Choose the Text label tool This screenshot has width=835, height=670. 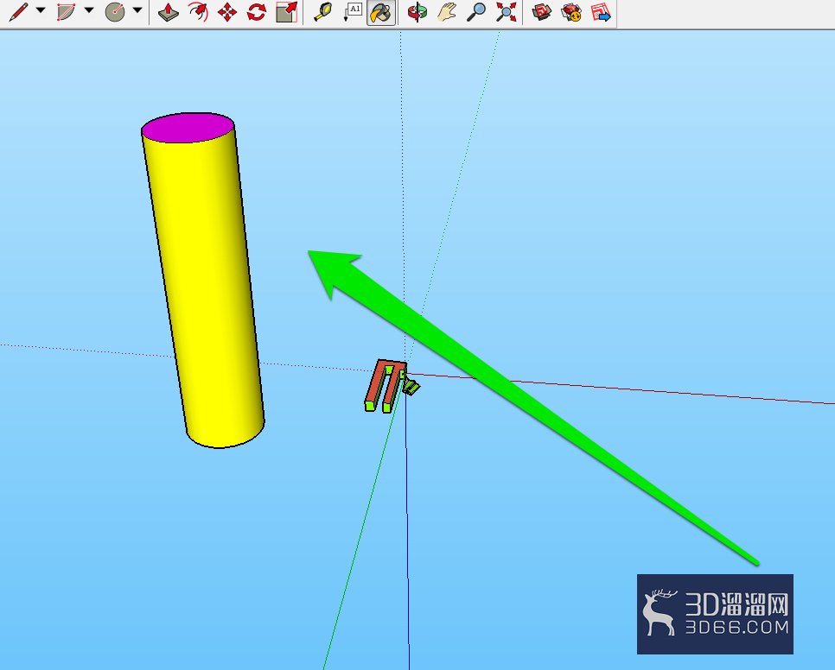tap(352, 12)
